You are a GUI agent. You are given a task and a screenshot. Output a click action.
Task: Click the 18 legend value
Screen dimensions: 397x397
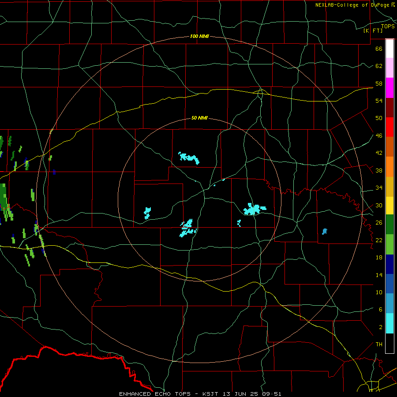coord(379,258)
